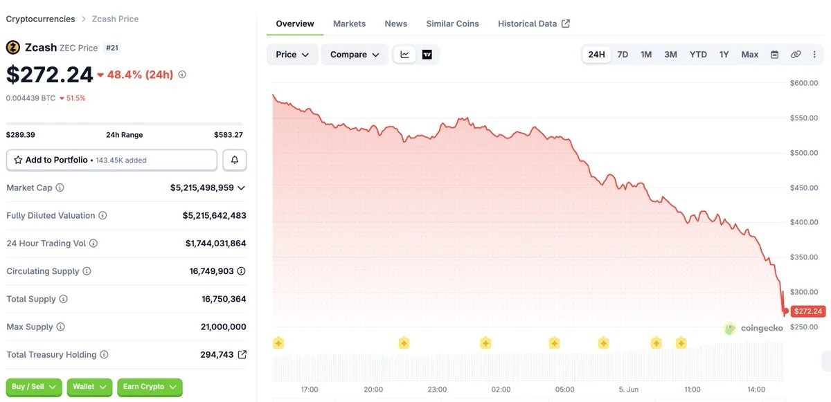
Task: Select the 7D time range
Action: click(623, 55)
